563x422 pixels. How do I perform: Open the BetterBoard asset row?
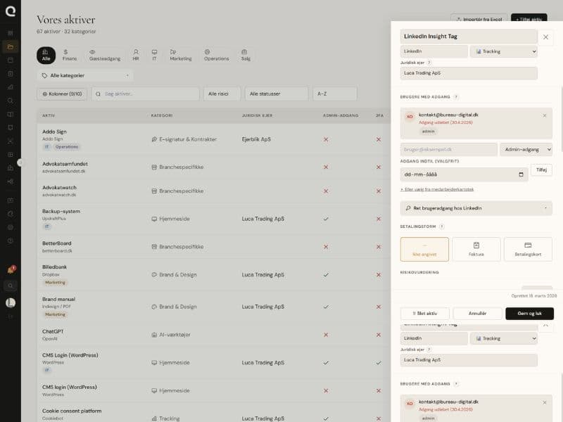point(214,247)
